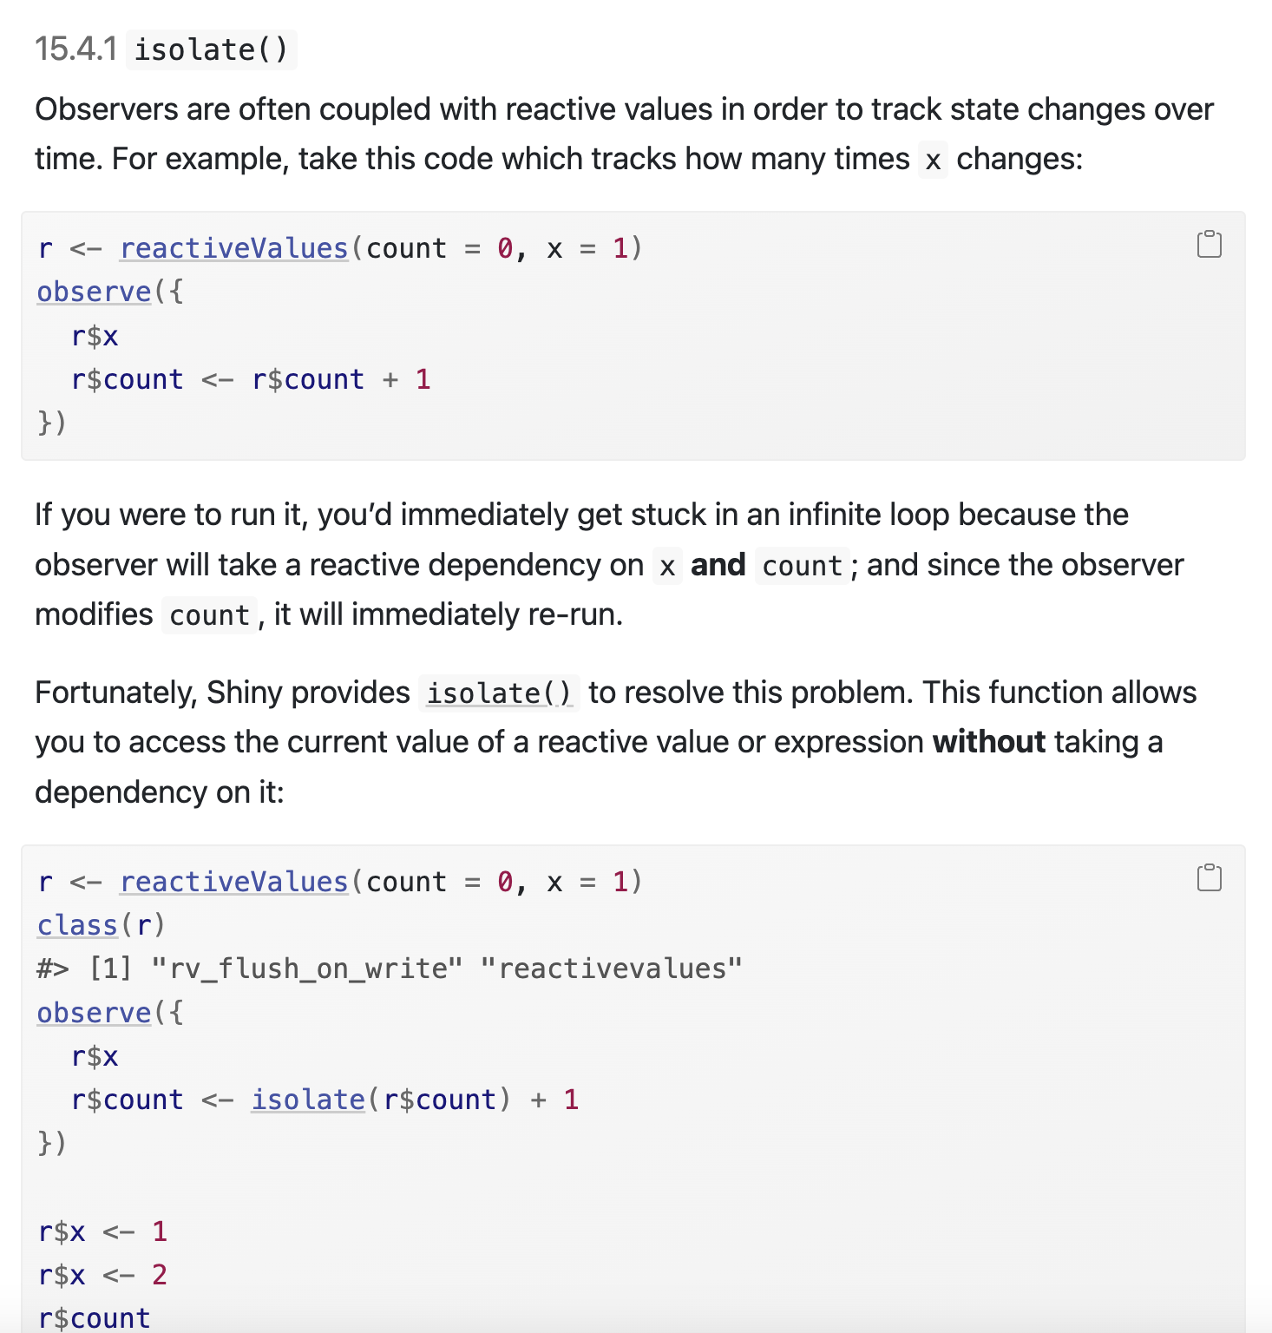Open the isolate link inside the code
The width and height of the screenshot is (1272, 1333).
pyautogui.click(x=308, y=1100)
